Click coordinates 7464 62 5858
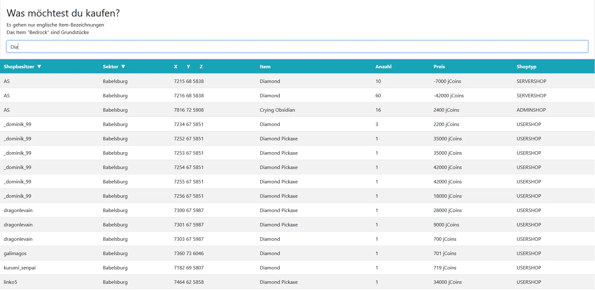 189,282
